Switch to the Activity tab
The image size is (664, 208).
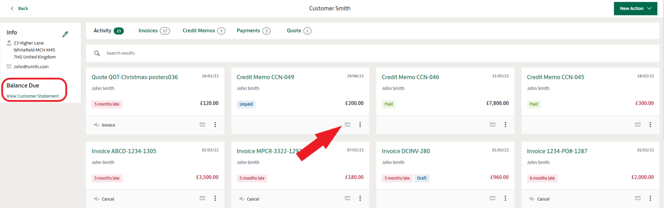click(x=108, y=30)
